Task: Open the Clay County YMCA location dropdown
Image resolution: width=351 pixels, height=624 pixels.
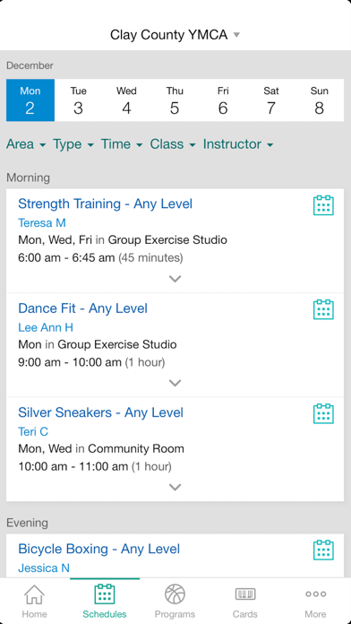Action: click(175, 35)
